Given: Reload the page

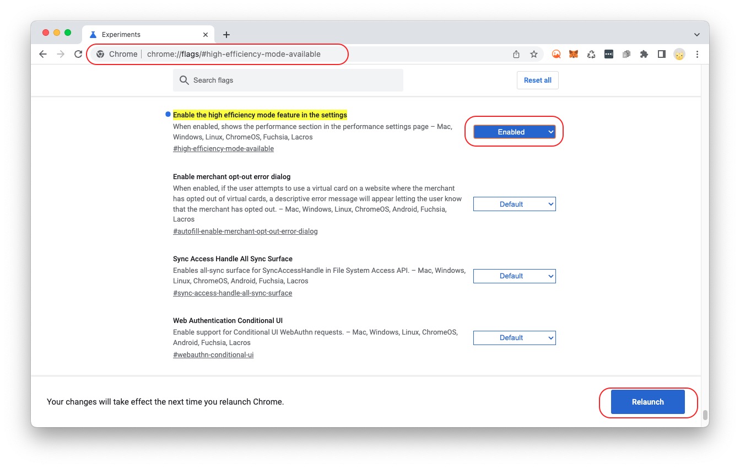Looking at the screenshot, I should pos(78,54).
